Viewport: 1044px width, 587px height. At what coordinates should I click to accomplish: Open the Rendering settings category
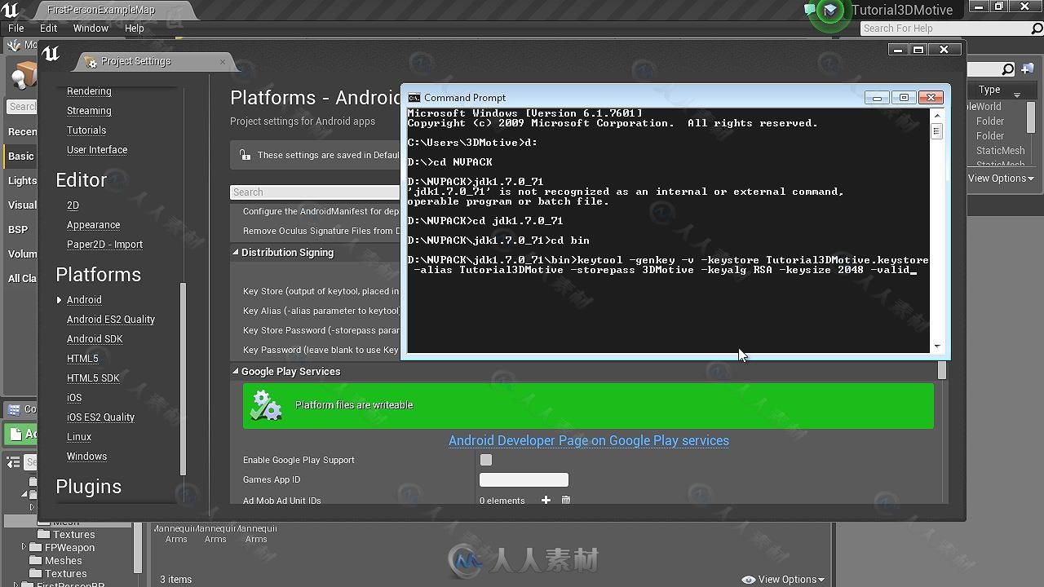coord(89,91)
